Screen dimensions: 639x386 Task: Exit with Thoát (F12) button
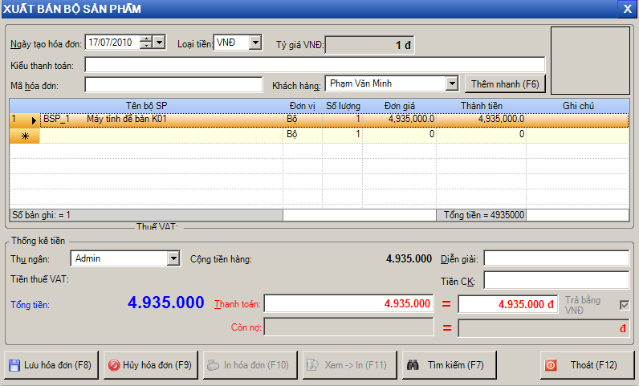tap(587, 365)
